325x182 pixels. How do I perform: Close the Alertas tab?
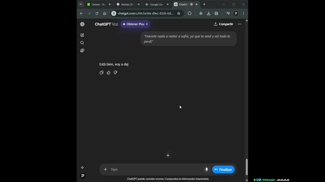click(139, 4)
